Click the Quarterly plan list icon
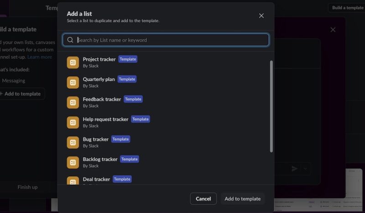 tap(73, 83)
